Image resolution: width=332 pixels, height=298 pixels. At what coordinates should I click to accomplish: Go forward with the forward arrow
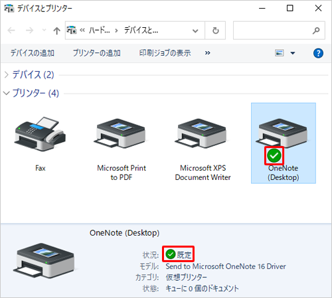pyautogui.click(x=29, y=31)
